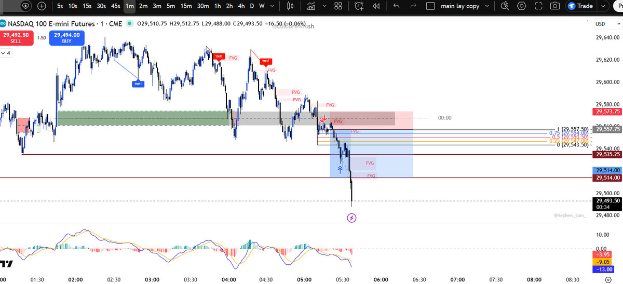
Task: Open the Indicators chart icon
Action: (x=311, y=6)
